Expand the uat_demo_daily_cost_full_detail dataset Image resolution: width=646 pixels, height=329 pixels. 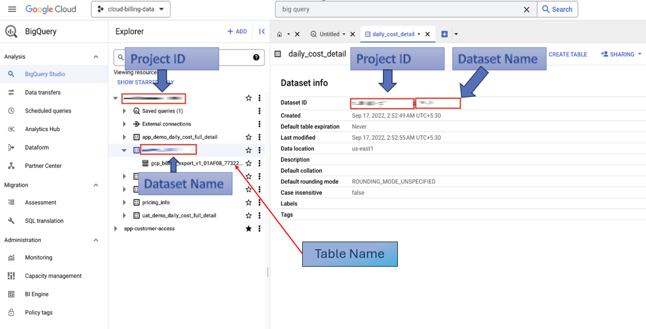[x=125, y=215]
